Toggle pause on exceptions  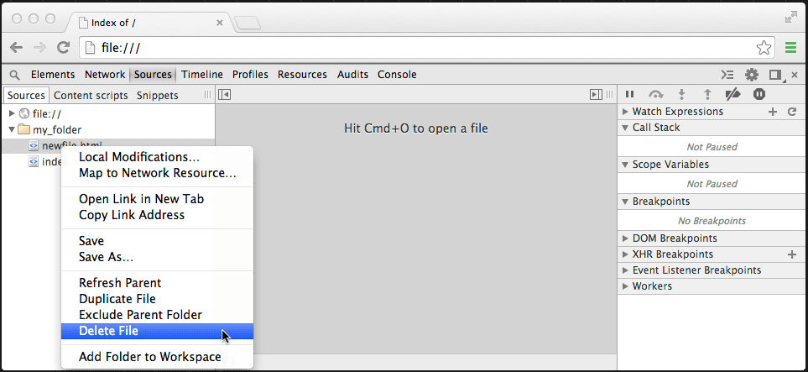[x=758, y=95]
